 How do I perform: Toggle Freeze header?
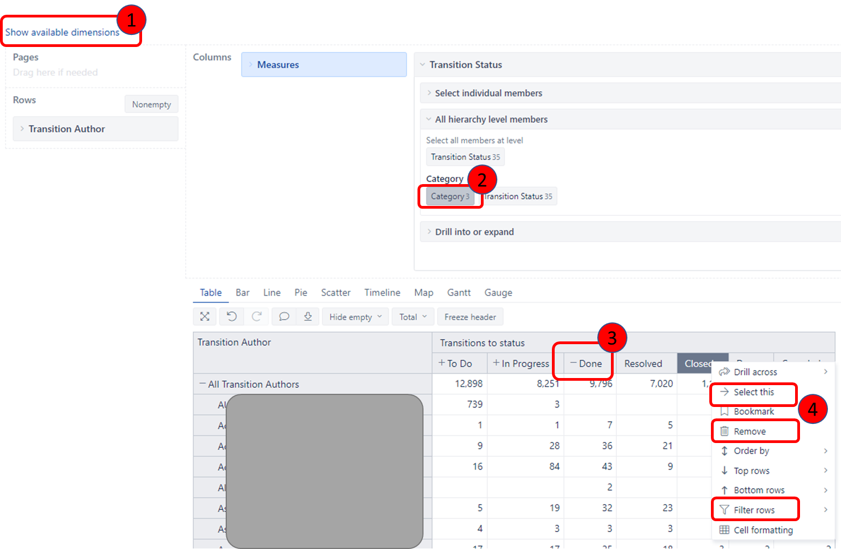coord(470,317)
